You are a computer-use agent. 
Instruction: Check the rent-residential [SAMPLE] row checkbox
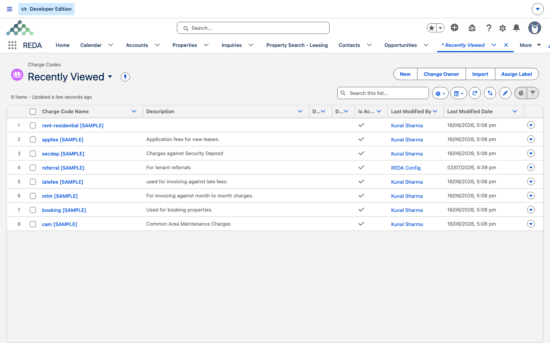coord(33,125)
